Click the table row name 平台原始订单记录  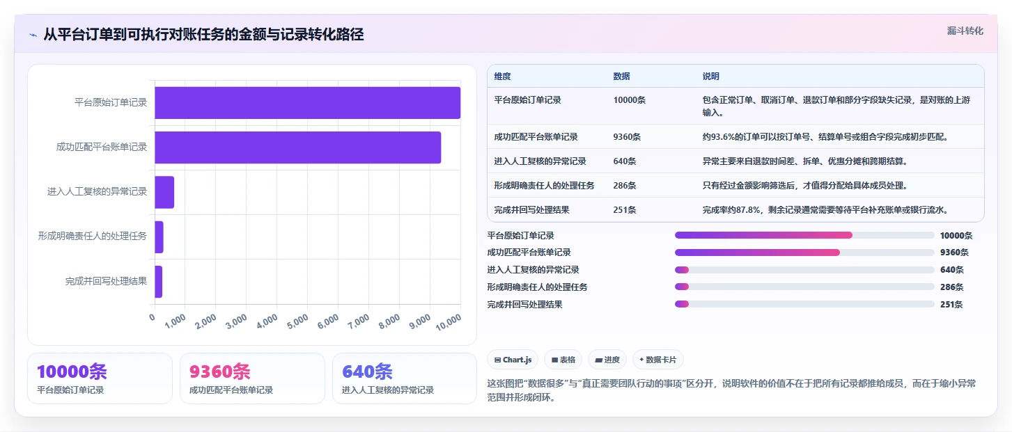[527, 100]
